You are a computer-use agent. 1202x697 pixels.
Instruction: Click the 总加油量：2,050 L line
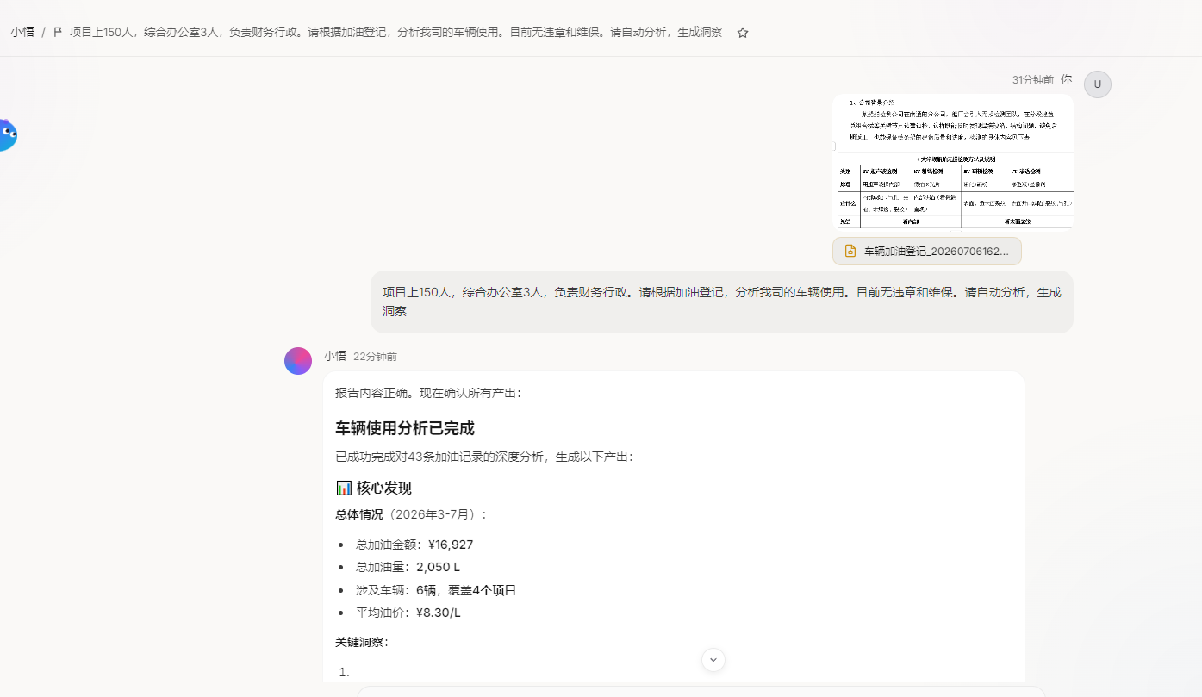408,567
